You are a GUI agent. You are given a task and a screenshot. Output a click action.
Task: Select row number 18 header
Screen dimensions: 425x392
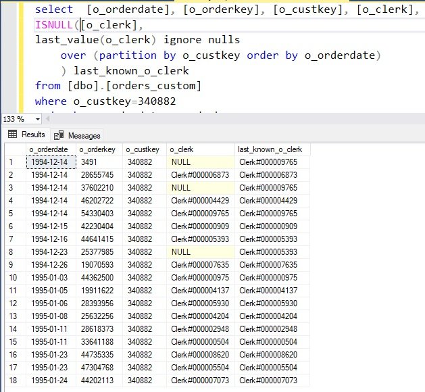[x=16, y=381]
